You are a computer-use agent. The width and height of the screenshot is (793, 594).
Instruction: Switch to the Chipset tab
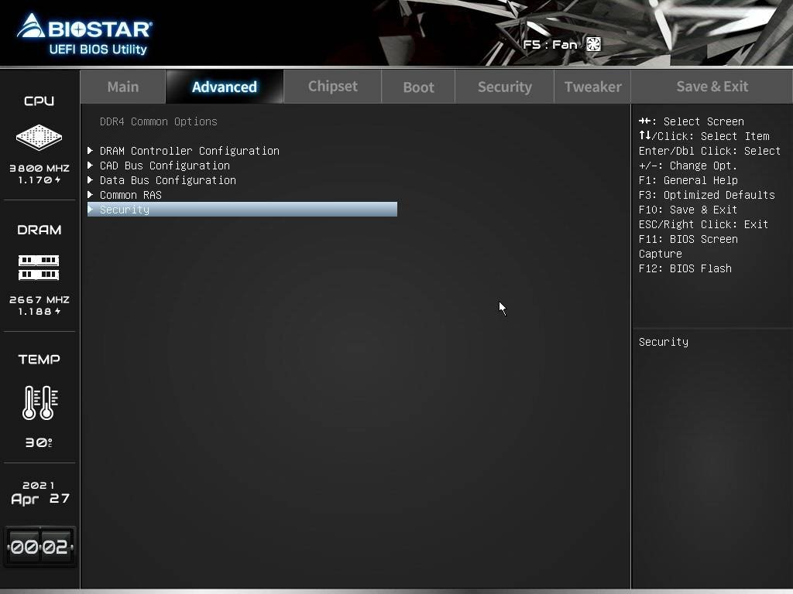point(331,86)
